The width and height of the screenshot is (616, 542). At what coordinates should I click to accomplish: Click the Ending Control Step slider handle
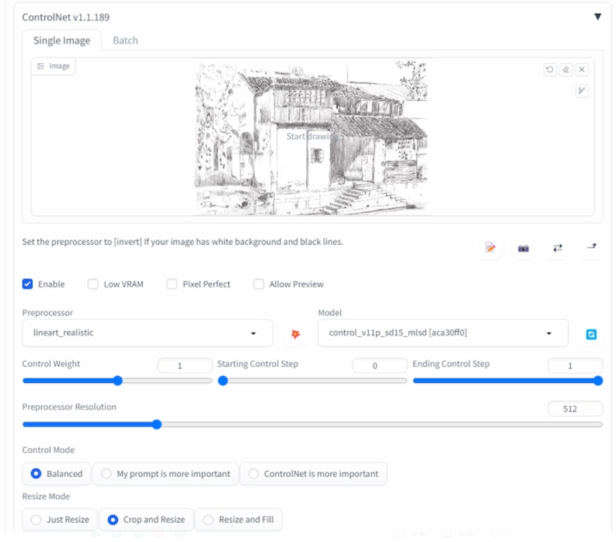(x=598, y=380)
